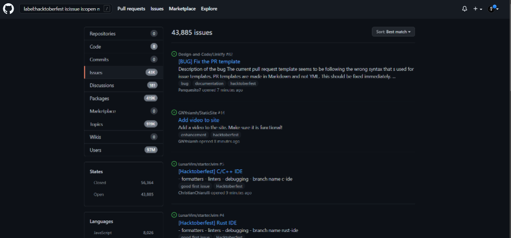The height and width of the screenshot is (238, 511).
Task: Open the GitHub home logo
Action: click(x=9, y=9)
